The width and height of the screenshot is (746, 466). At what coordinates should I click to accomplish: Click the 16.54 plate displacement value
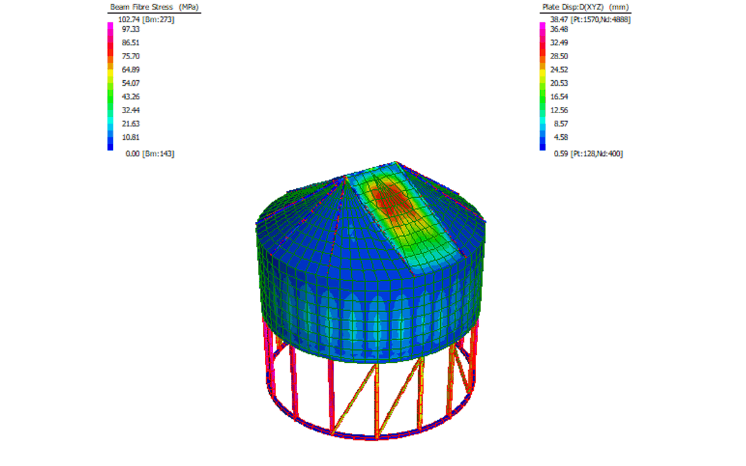tap(559, 96)
